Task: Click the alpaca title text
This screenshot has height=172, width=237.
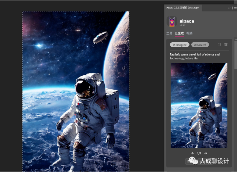Action: click(x=187, y=21)
